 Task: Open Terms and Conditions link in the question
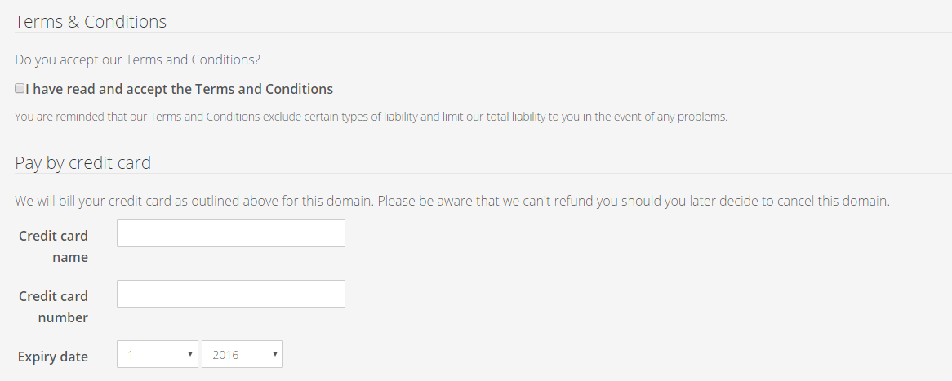(193, 60)
